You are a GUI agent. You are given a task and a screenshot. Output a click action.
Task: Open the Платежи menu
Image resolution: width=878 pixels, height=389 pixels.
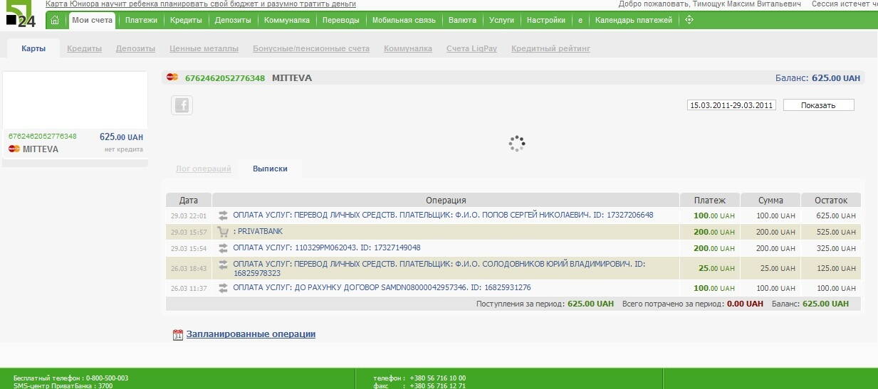[141, 21]
